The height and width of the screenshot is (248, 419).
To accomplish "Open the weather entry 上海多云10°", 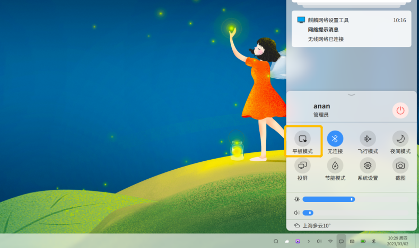I will click(x=312, y=226).
